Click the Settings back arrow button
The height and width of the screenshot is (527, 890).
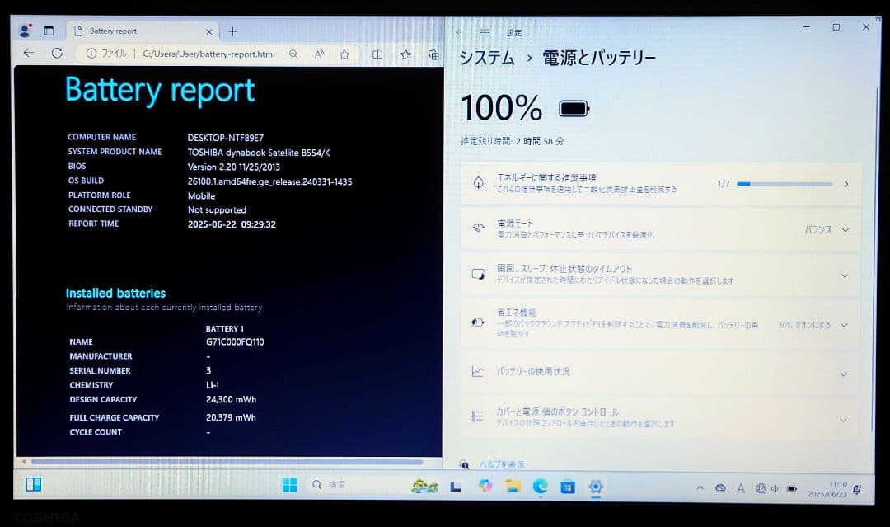pos(458,32)
